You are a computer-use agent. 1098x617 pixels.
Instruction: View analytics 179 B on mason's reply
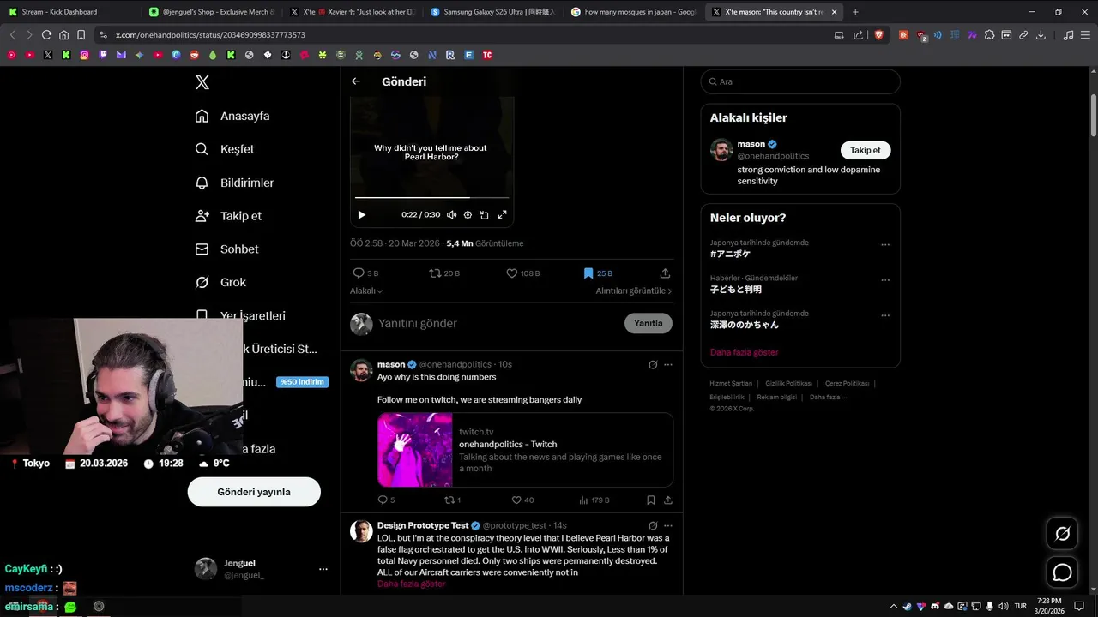pos(594,500)
